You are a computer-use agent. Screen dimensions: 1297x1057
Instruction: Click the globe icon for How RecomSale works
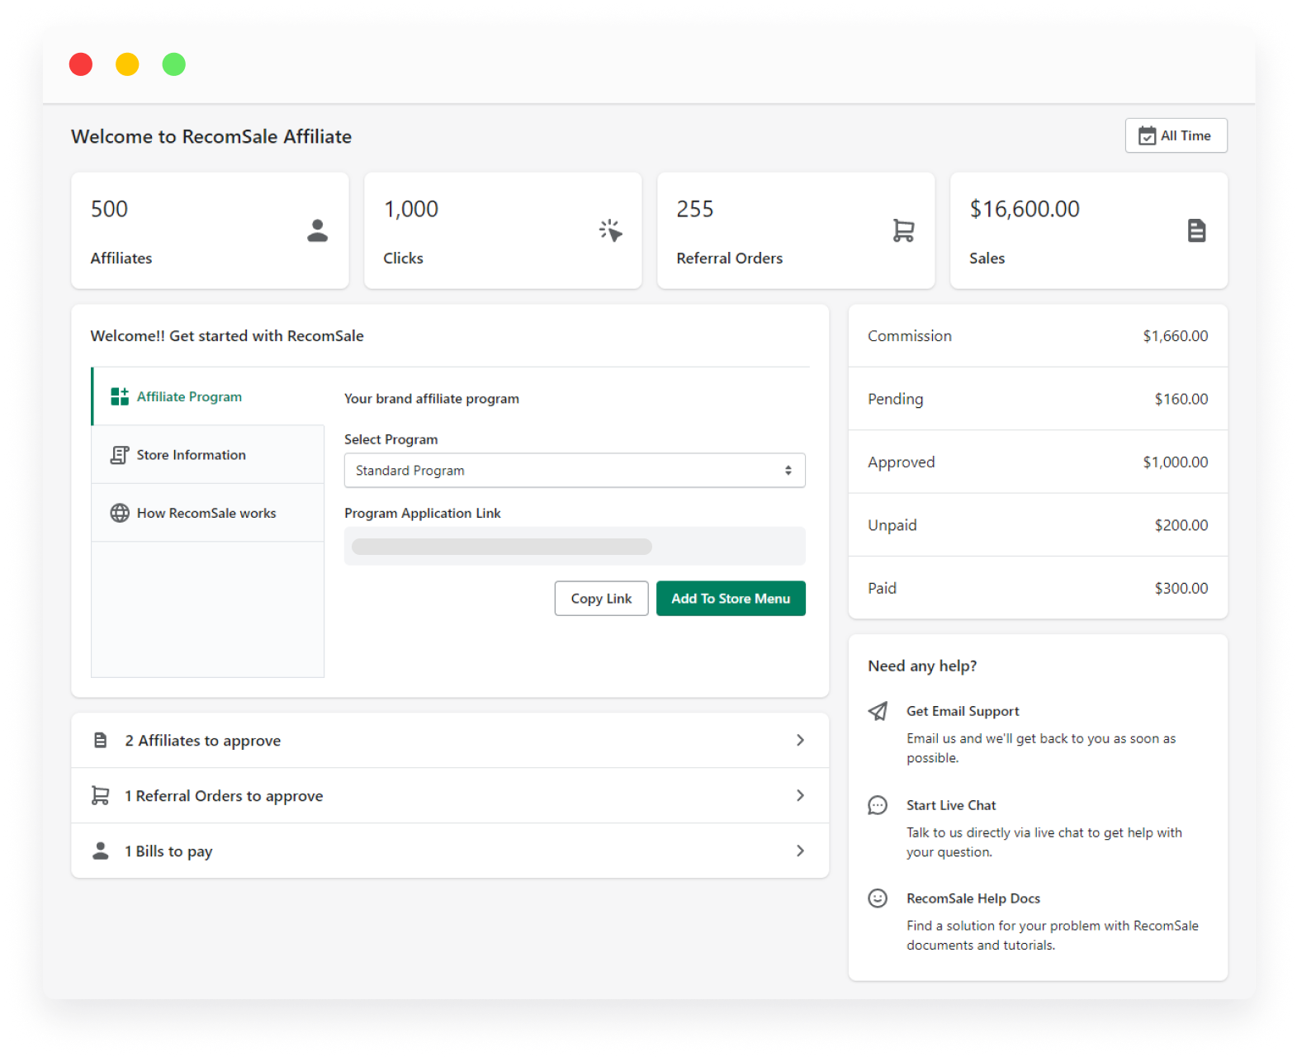coord(120,513)
